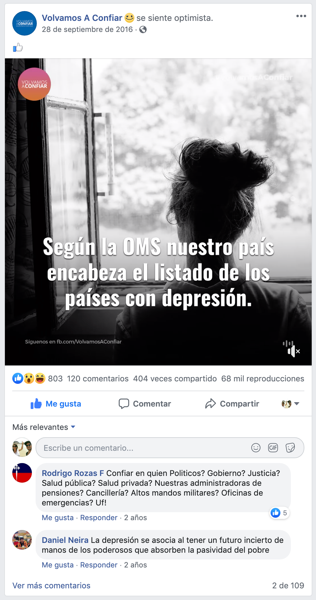Click the thumbs-up emoji in the post text
Screen dimensions: 316x600
18,47
